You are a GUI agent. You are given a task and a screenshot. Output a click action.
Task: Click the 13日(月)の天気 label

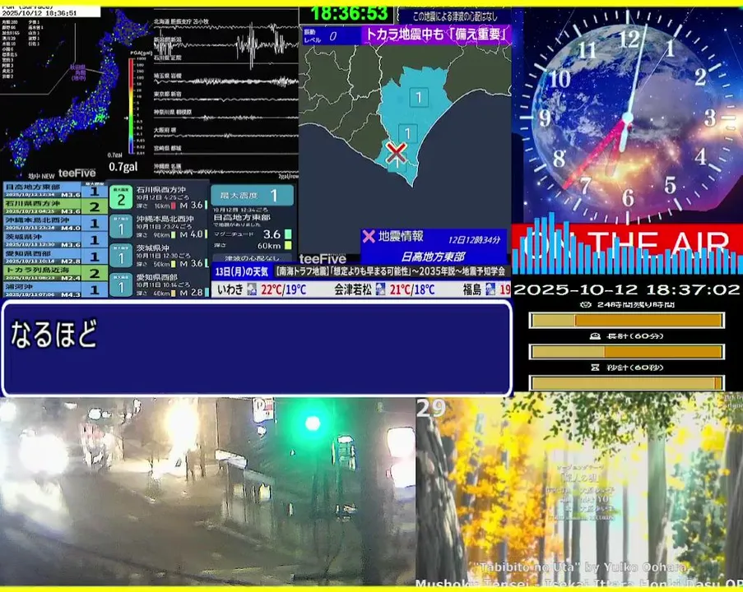pos(242,272)
